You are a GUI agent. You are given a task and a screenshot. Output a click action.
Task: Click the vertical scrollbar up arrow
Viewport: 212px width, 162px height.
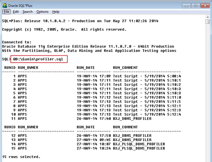pos(207,17)
